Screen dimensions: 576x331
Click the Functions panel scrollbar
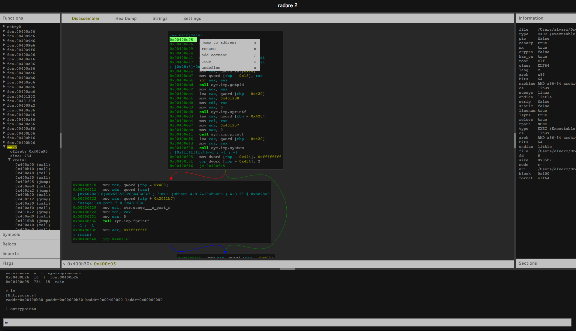[x=61, y=141]
